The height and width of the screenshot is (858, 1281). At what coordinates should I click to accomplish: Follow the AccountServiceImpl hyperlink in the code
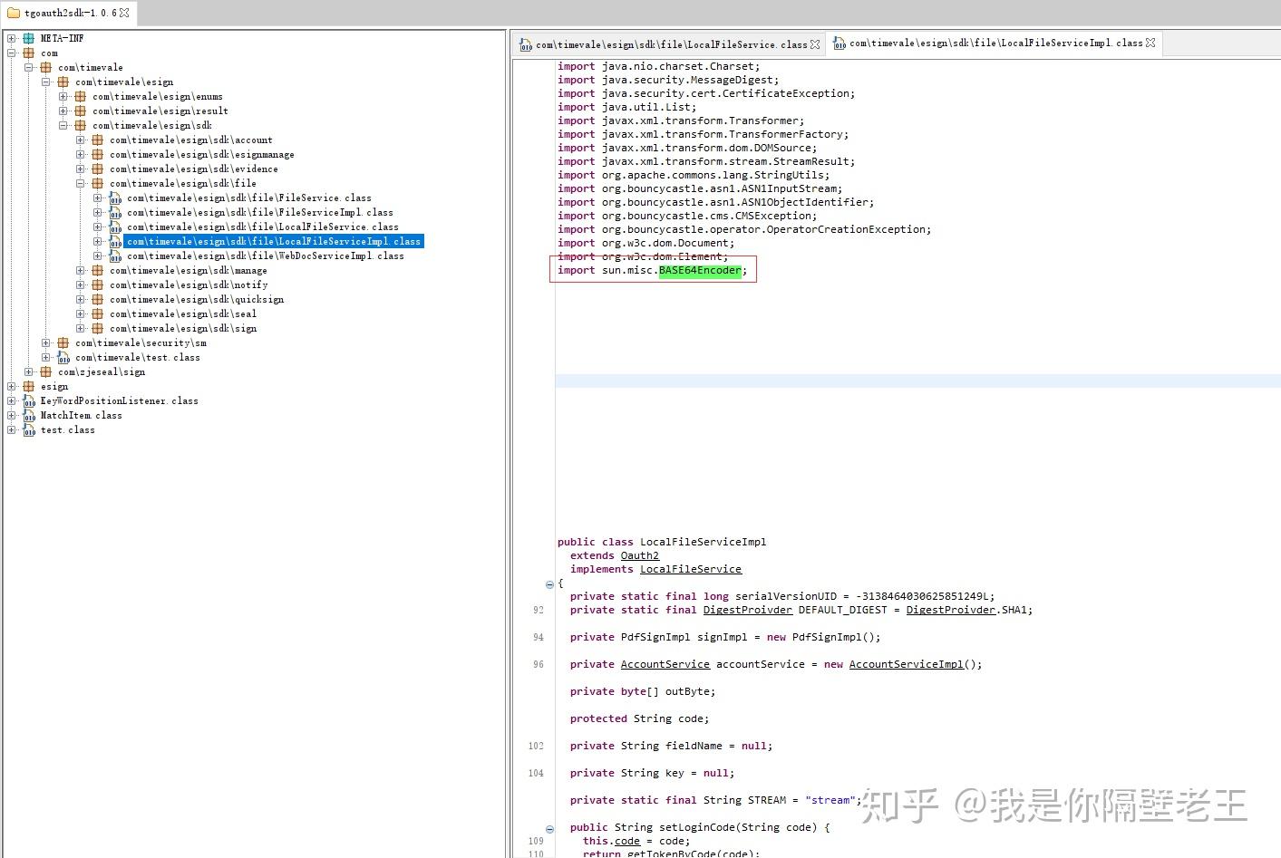tap(906, 664)
